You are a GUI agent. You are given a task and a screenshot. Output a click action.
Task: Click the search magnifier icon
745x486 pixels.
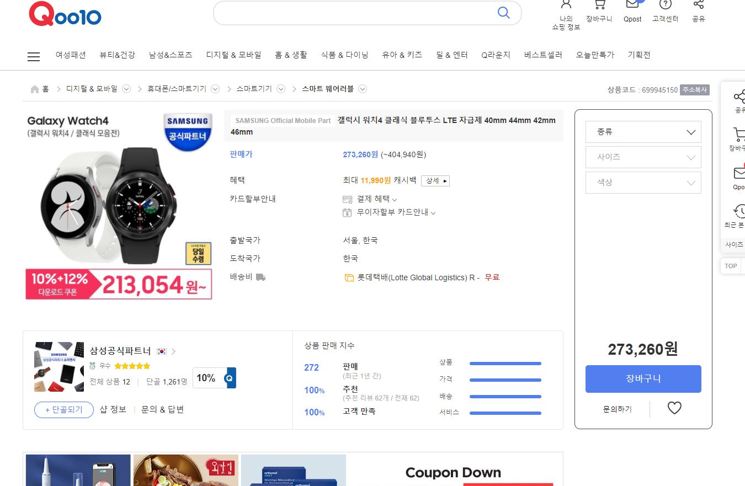[x=503, y=13]
